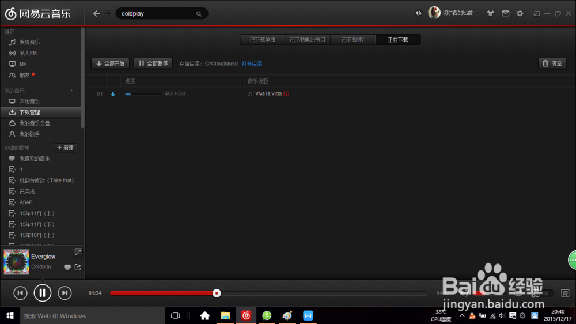Open WPS Writer taskbar icon
Image resolution: width=576 pixels, height=324 pixels.
coord(308,315)
